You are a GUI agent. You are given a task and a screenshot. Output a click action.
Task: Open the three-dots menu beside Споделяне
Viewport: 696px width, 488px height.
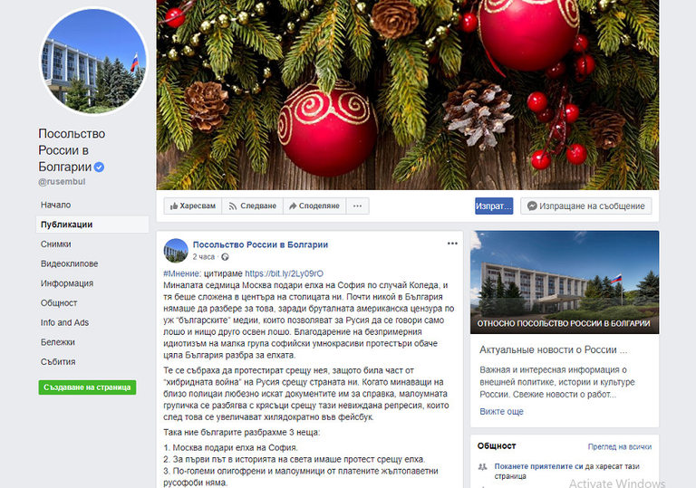[357, 206]
